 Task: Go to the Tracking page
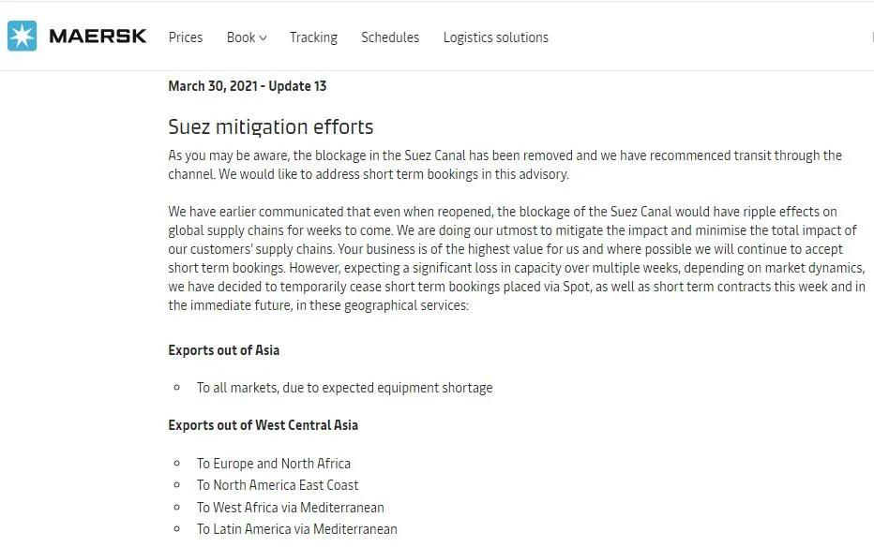(313, 37)
